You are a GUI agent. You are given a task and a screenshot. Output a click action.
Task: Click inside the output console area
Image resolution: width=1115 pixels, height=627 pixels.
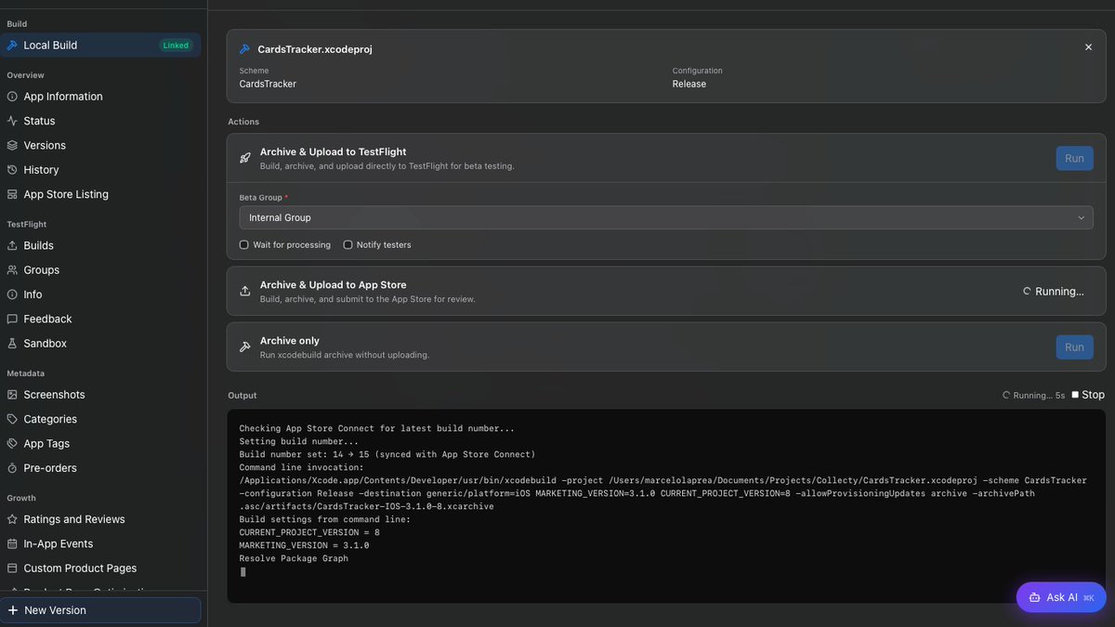[666, 506]
